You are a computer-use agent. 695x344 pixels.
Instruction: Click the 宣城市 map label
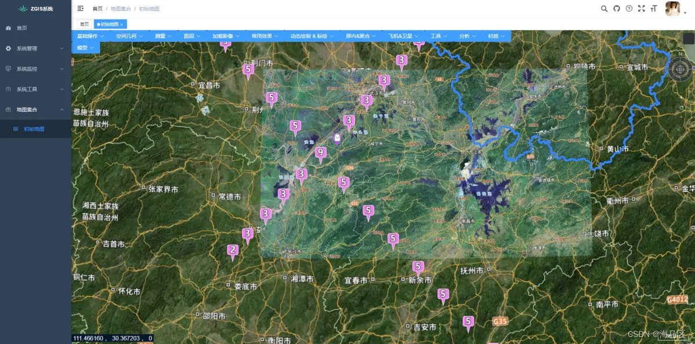(x=637, y=67)
